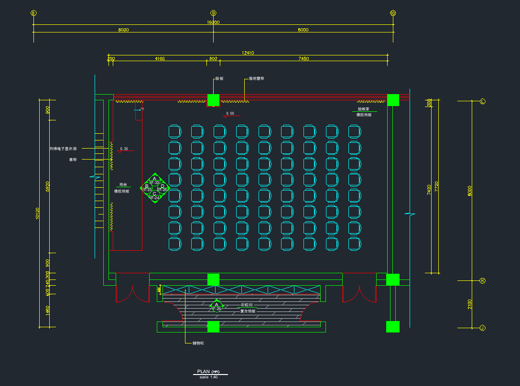Select the 0.30 floor level marker

[124, 149]
